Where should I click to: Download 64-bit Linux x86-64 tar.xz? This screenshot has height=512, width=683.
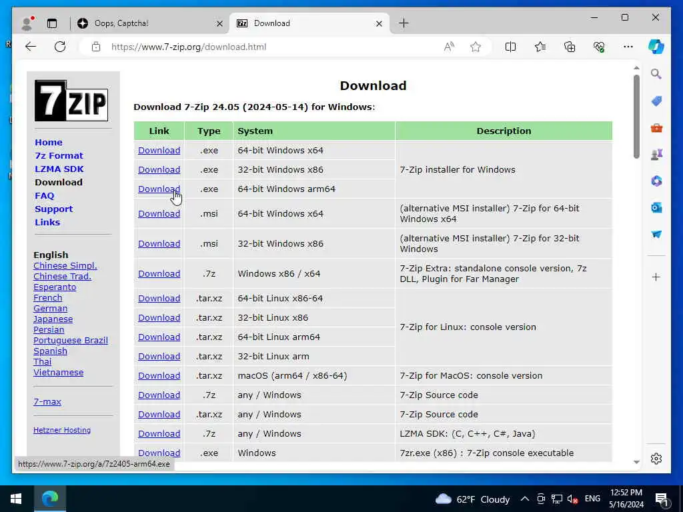pos(159,299)
